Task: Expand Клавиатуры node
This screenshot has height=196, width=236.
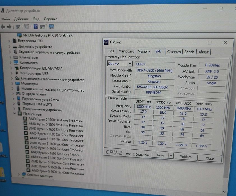Action: 10,57
